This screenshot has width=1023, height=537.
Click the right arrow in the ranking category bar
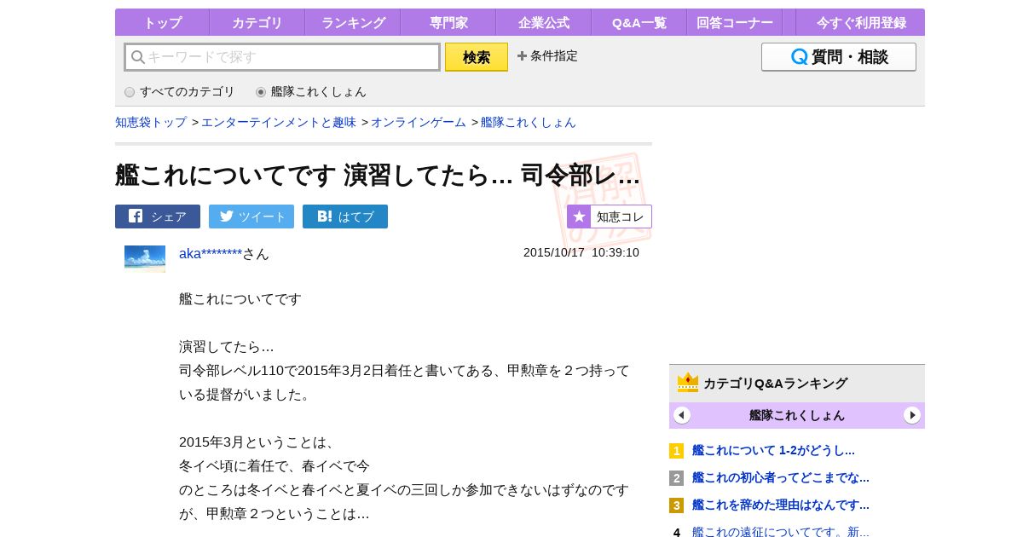[912, 415]
